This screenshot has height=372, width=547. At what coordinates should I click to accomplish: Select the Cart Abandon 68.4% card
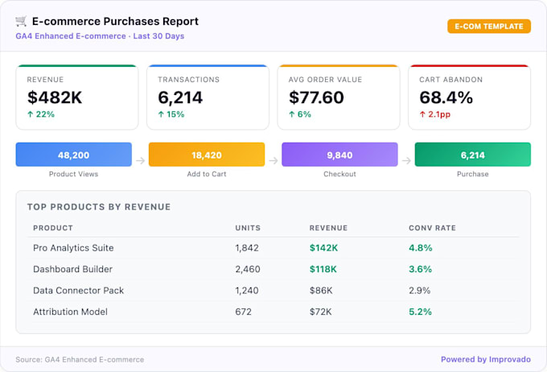tap(470, 97)
